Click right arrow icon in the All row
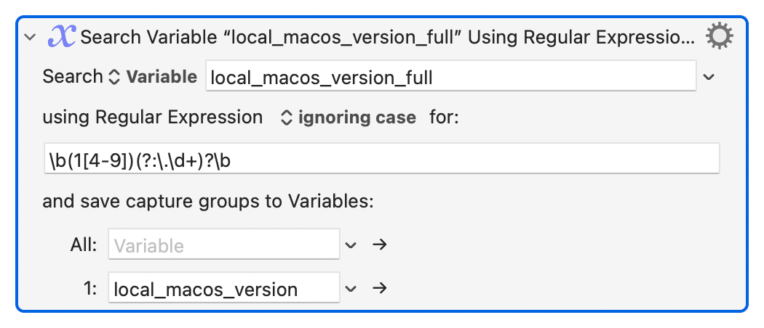The image size is (764, 328). coord(380,245)
